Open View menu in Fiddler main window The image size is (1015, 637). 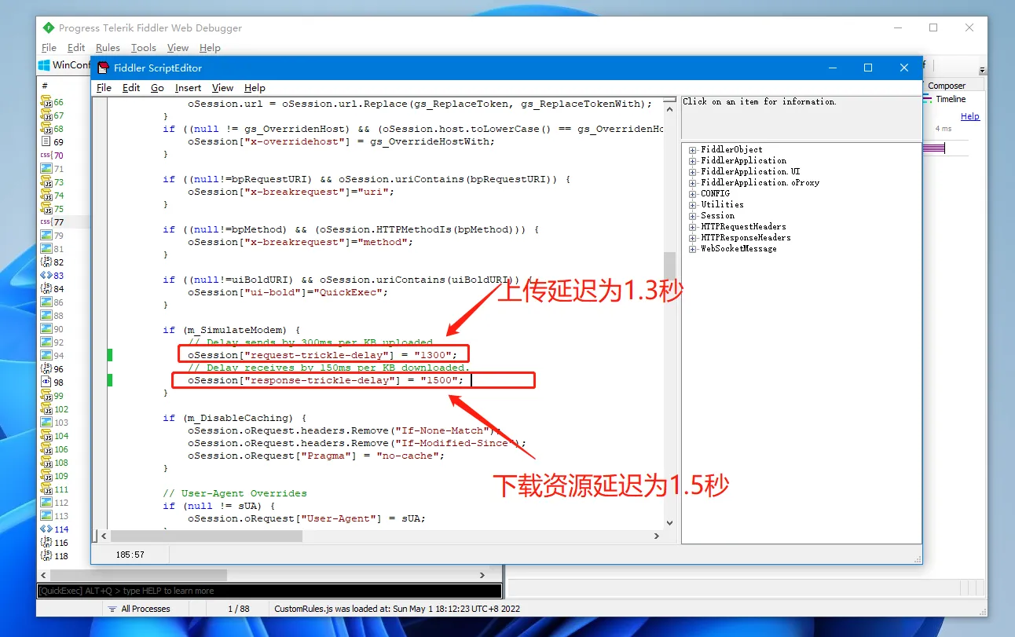pos(178,48)
